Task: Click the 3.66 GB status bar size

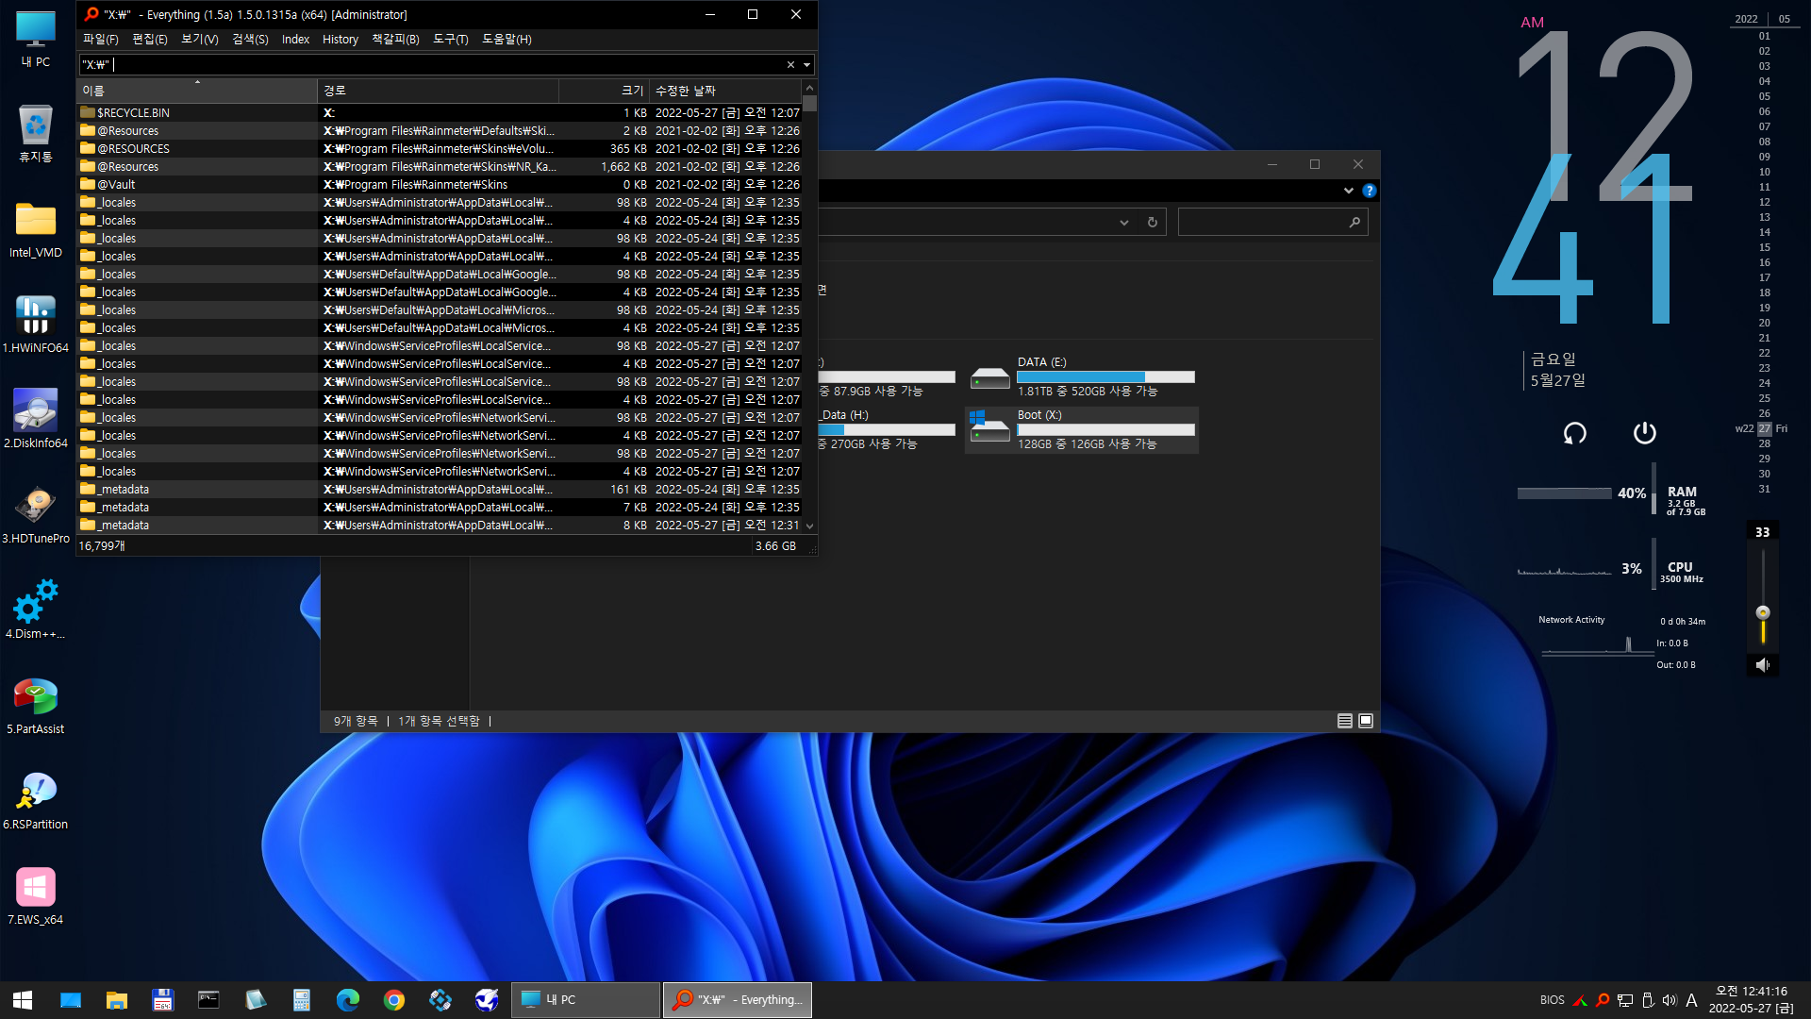Action: [x=775, y=546]
